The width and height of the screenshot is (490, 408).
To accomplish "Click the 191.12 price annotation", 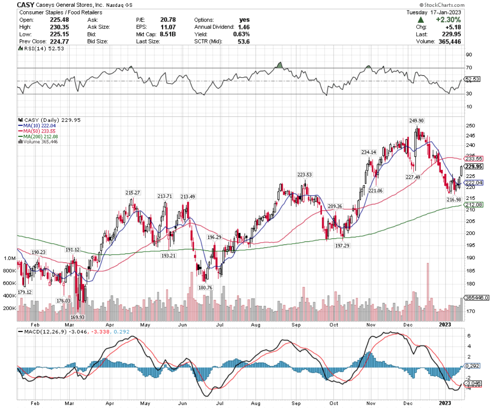I will click(x=72, y=250).
